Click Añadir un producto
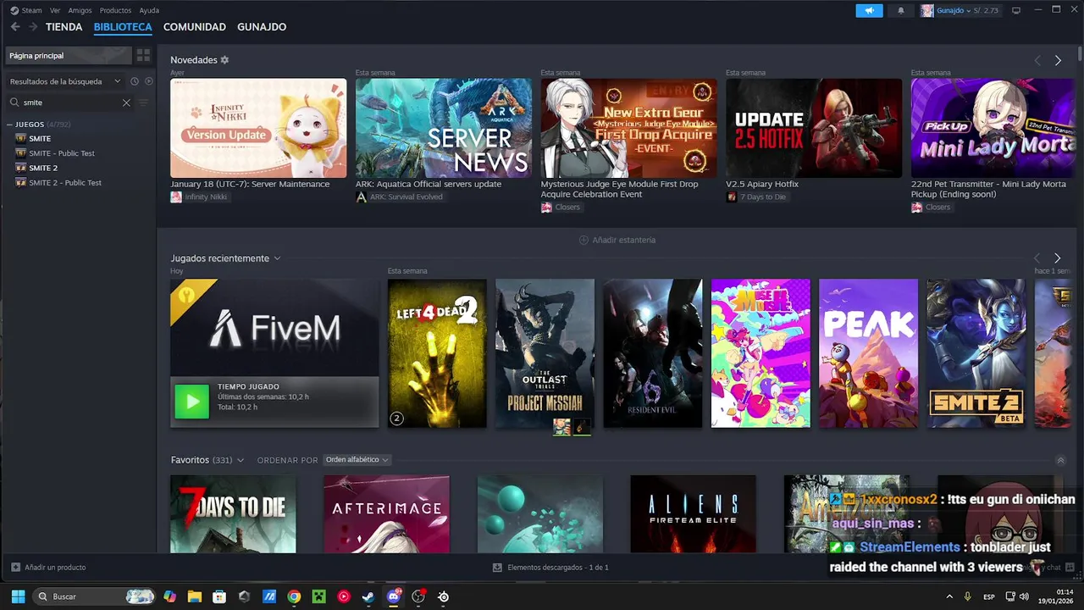 (48, 567)
